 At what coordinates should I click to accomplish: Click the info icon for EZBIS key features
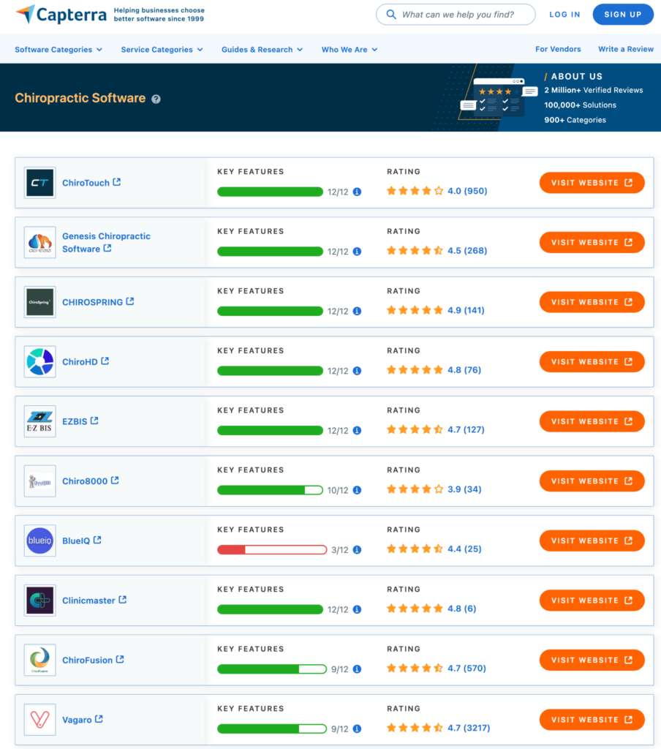357,431
